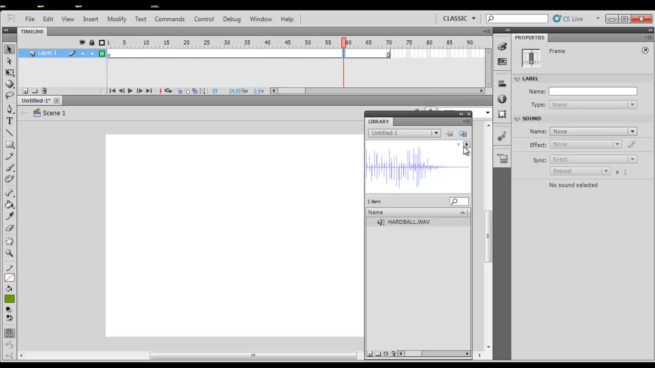Open the Commands menu
This screenshot has width=655, height=368.
coord(169,19)
